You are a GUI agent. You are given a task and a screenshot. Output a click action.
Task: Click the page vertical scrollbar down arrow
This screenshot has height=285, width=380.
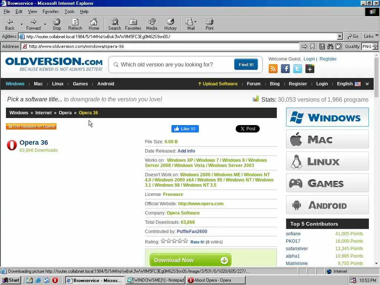(x=376, y=263)
